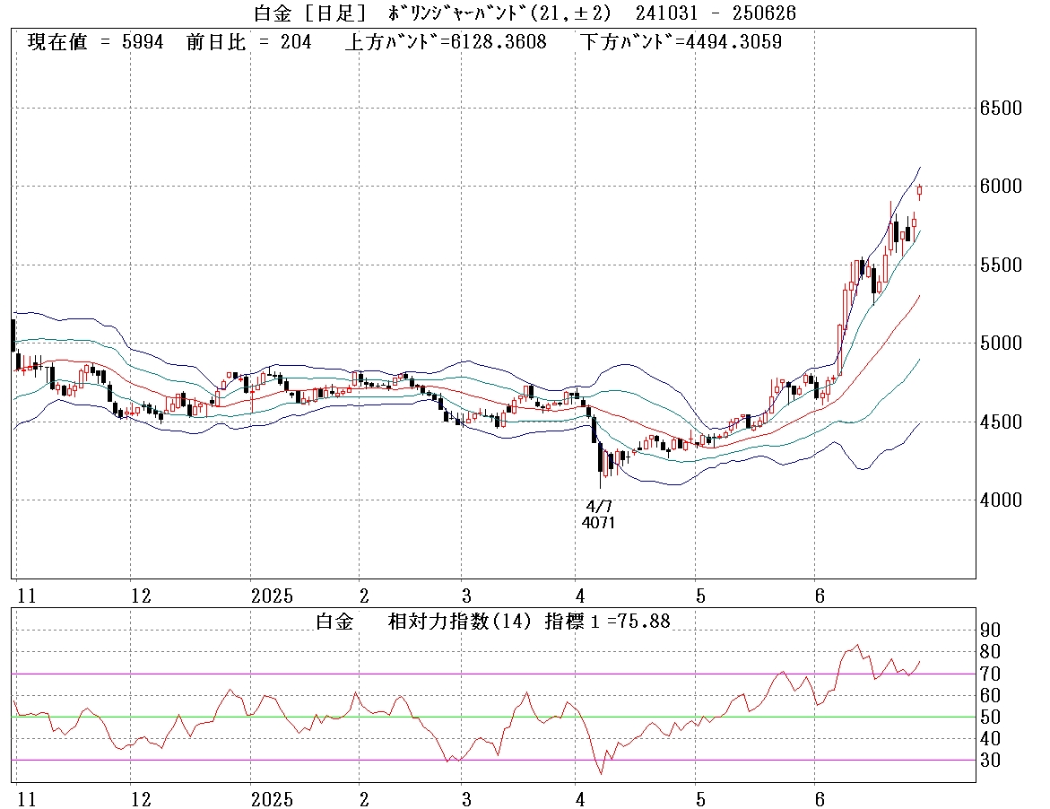Click the 30 label on RSI axis
This screenshot has height=809, width=1050.
[988, 761]
